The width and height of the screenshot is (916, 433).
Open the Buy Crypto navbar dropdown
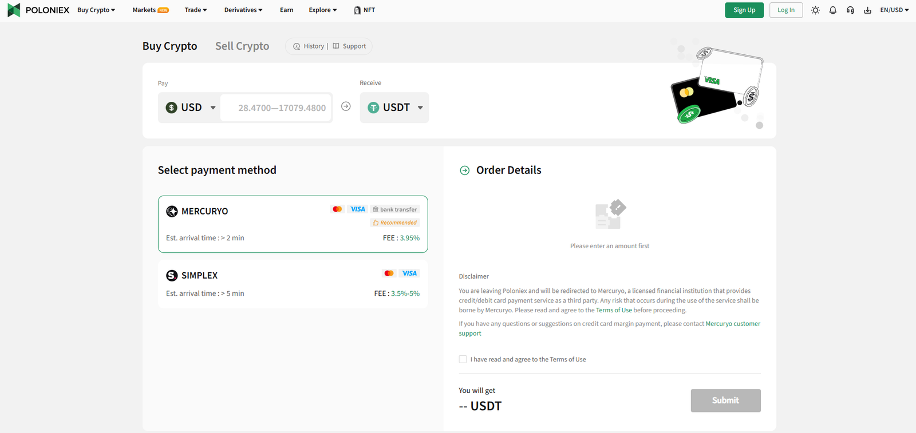[x=96, y=10]
